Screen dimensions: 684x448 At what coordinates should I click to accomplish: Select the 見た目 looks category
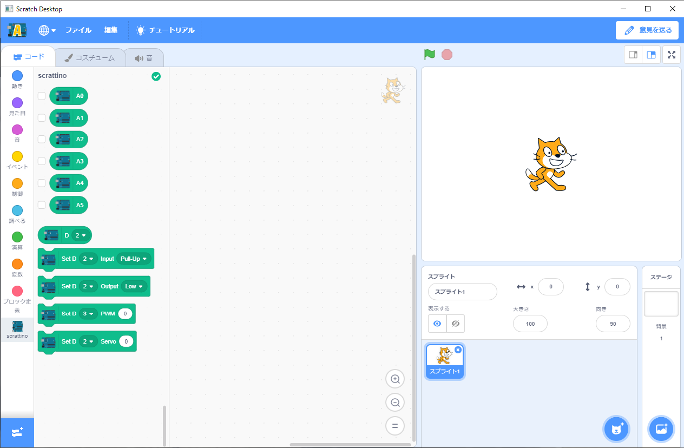pos(17,106)
